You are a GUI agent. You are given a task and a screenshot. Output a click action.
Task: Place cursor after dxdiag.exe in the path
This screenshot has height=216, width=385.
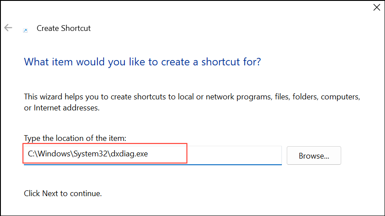pyautogui.click(x=149, y=154)
